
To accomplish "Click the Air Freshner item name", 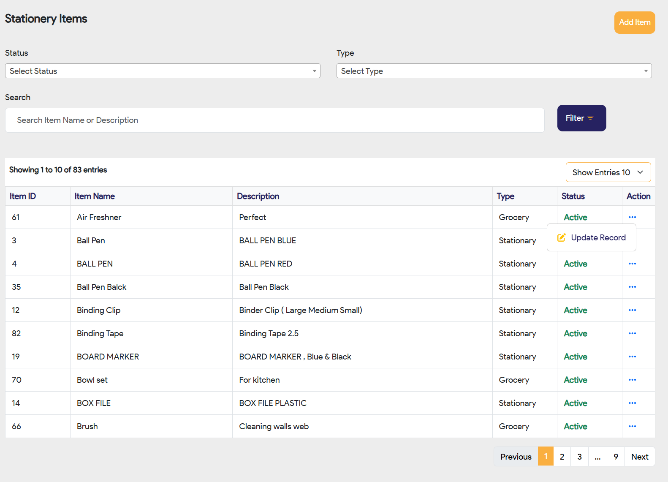I will point(99,217).
